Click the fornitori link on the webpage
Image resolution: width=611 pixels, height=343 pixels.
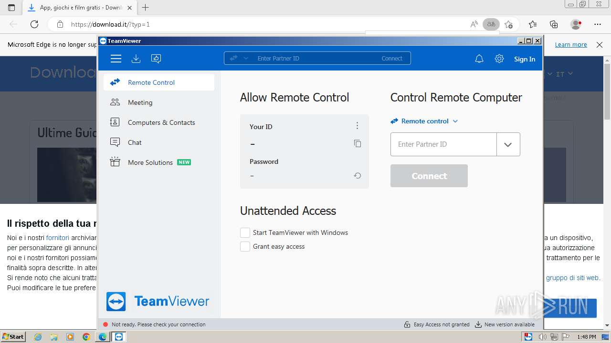(58, 238)
